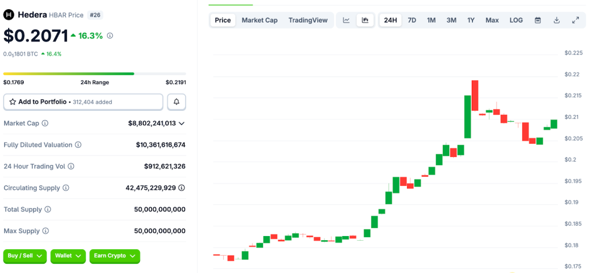The width and height of the screenshot is (592, 273).
Task: Expand chart to fullscreen
Action: (575, 20)
